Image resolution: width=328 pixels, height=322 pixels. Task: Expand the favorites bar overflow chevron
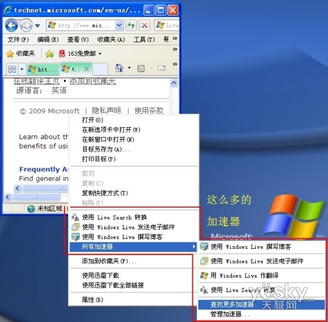tap(175, 49)
